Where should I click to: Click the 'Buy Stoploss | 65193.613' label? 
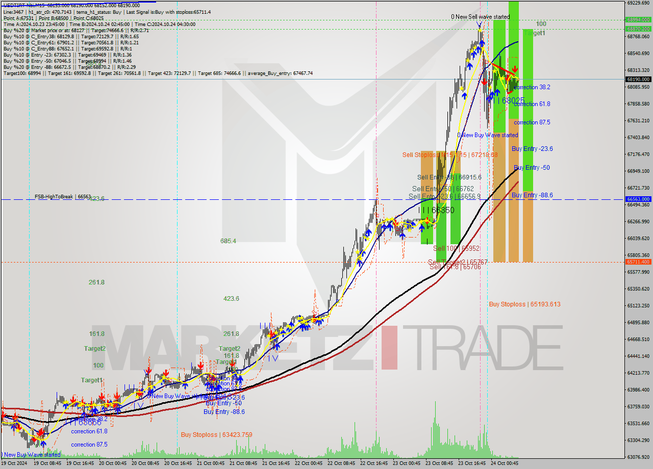(x=524, y=304)
